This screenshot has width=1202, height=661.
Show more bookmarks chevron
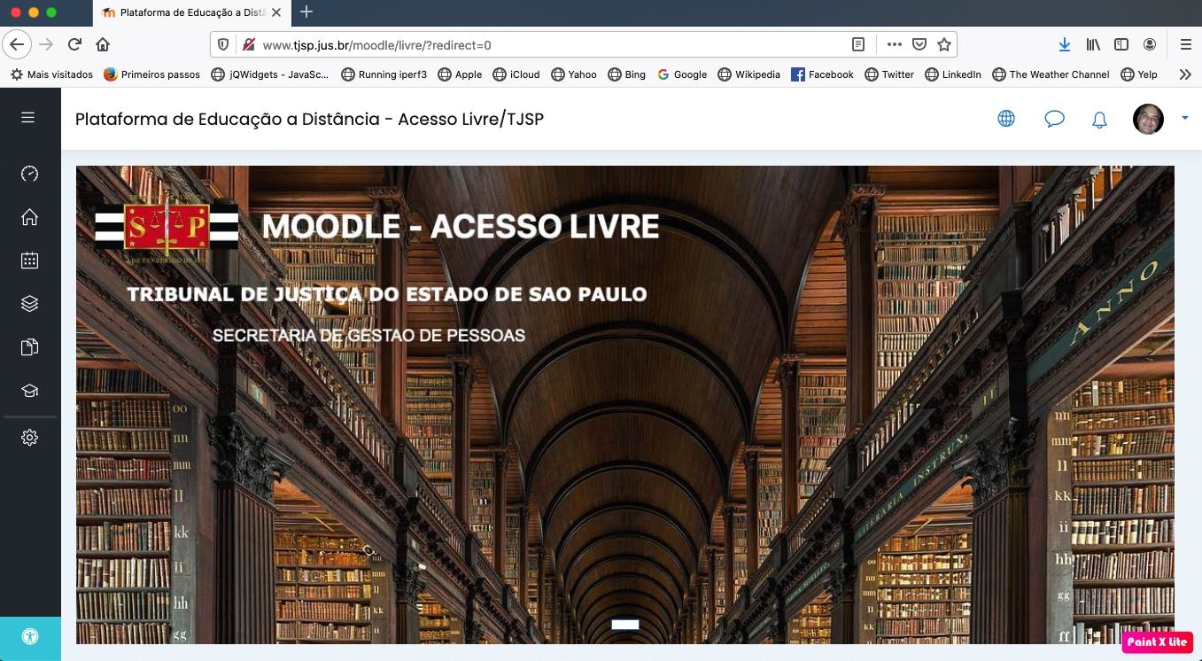pos(1185,74)
